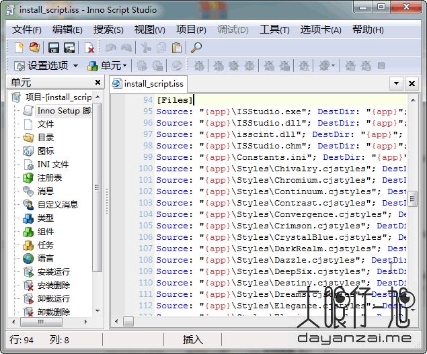Open the 消息 section
Screen dimensions: 427x354
click(x=39, y=191)
